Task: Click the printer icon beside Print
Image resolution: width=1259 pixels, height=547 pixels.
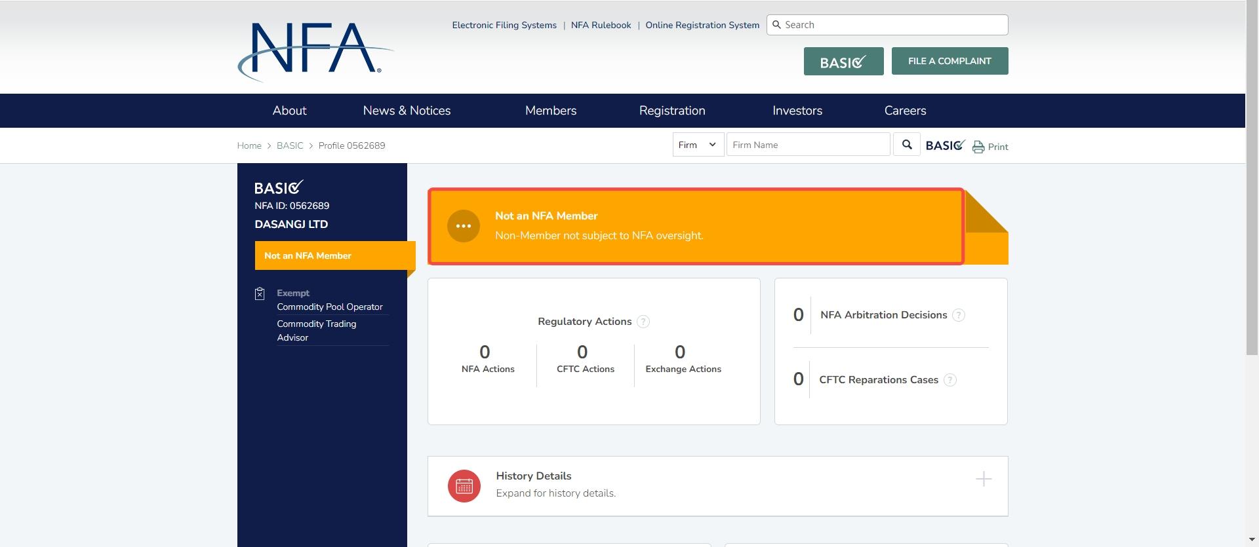Action: (x=978, y=147)
